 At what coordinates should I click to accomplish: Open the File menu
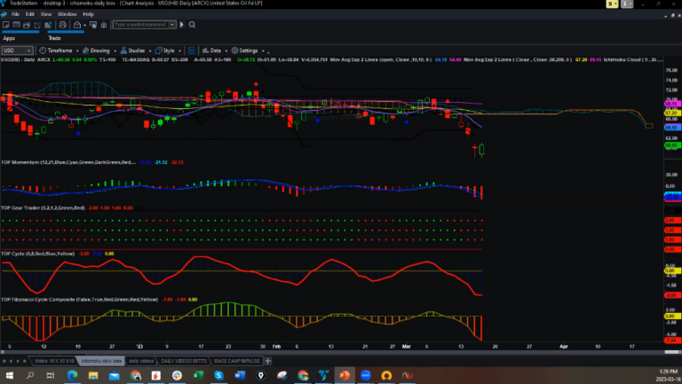pos(16,14)
